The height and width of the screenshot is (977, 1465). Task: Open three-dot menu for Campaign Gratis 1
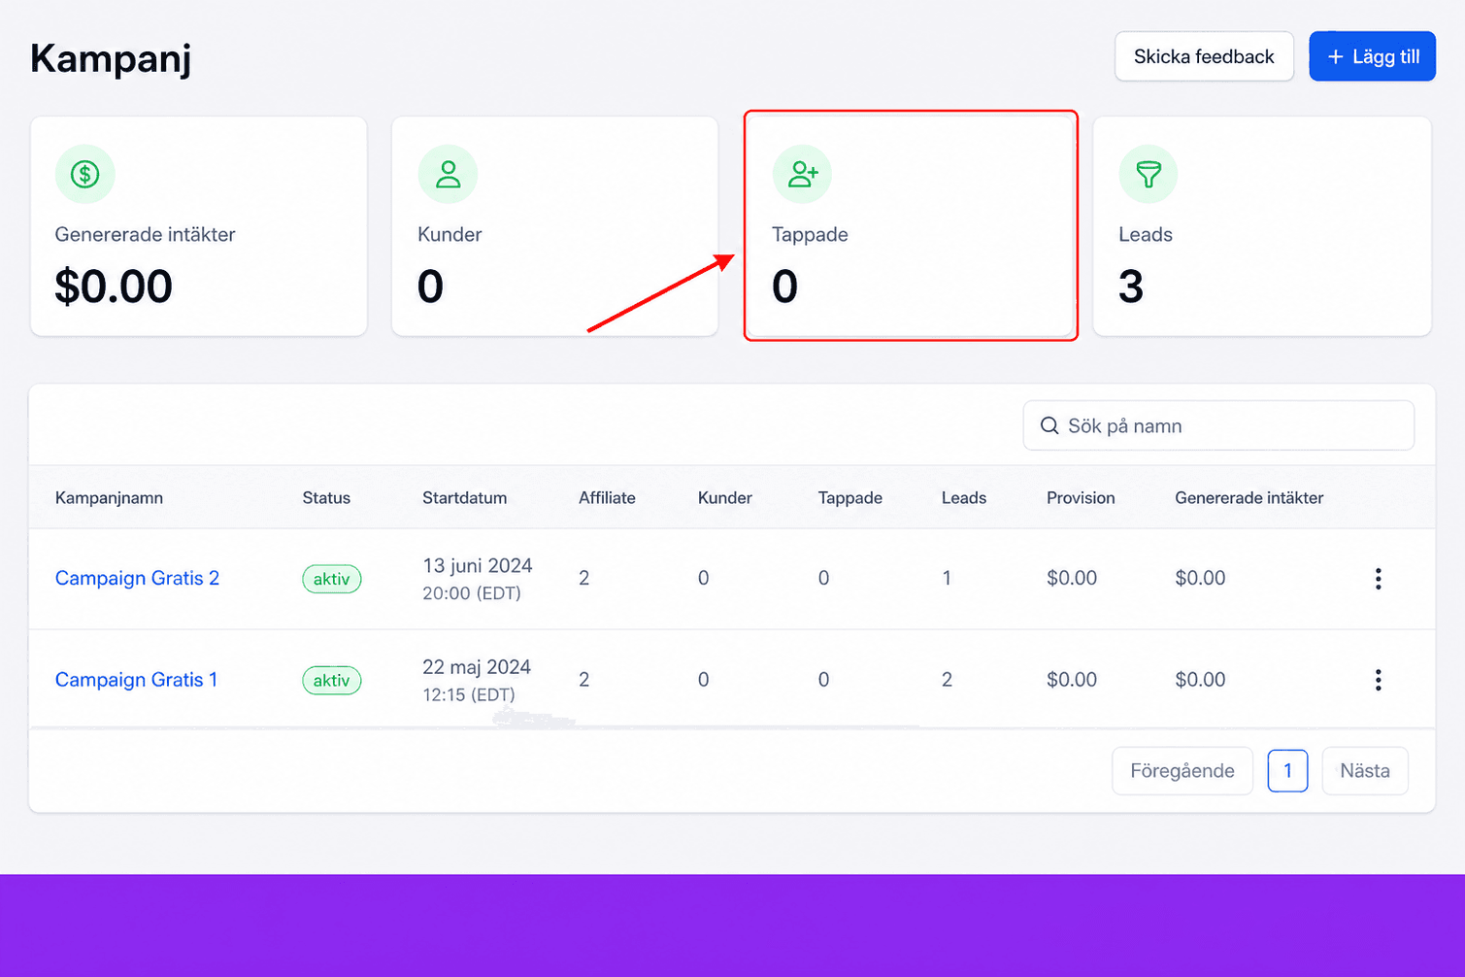pos(1378,680)
